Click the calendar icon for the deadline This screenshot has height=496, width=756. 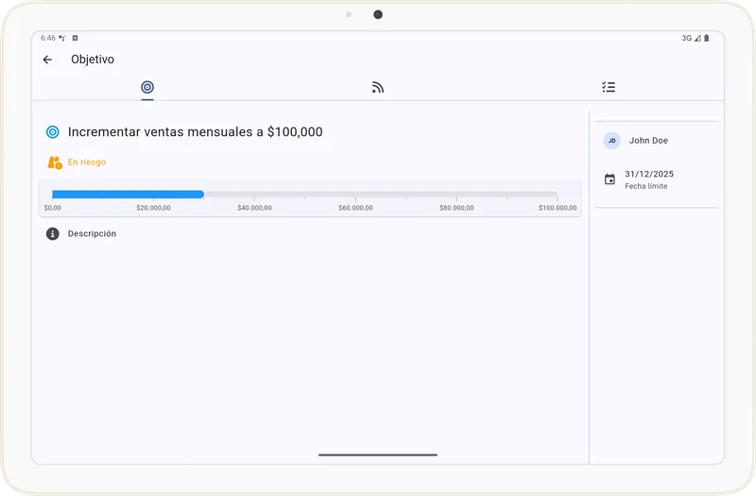pyautogui.click(x=610, y=180)
